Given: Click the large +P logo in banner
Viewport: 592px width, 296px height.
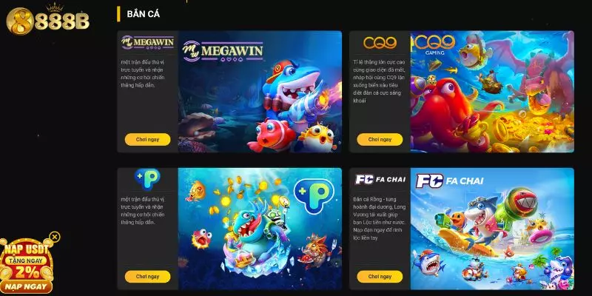Looking at the screenshot, I should (x=314, y=195).
